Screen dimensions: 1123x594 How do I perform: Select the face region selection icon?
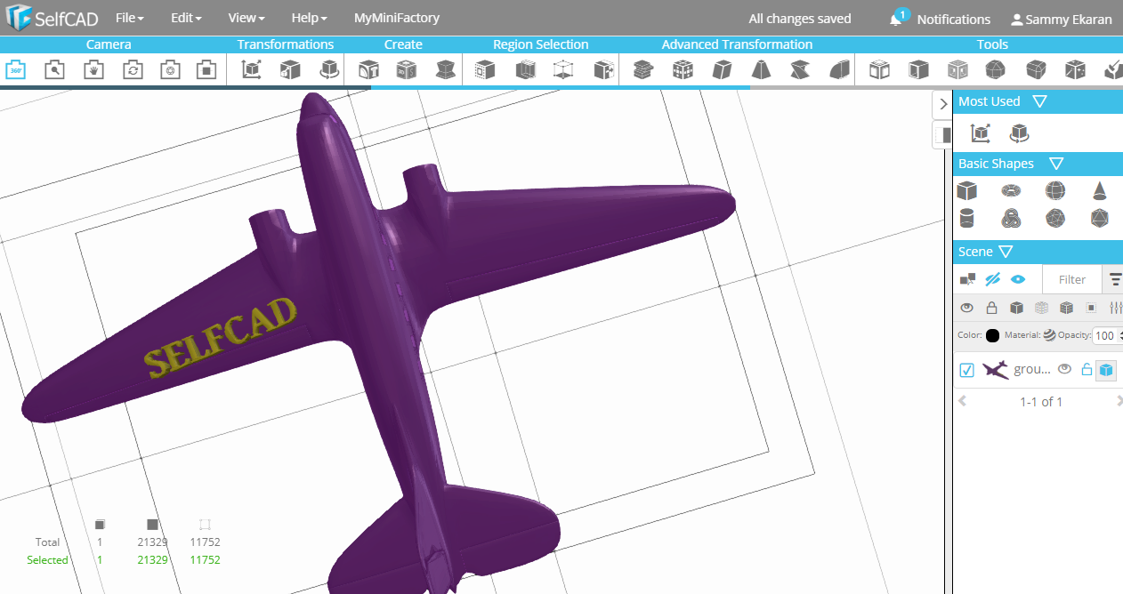[485, 69]
